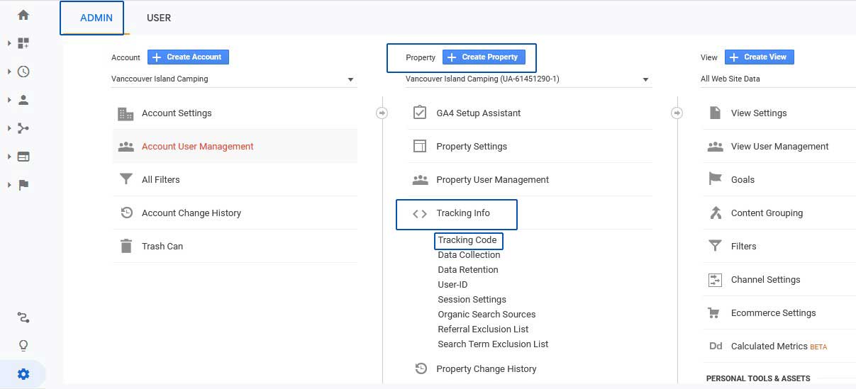Screen dimensions: 856x389
Task: Click the Create View button
Action: point(759,57)
